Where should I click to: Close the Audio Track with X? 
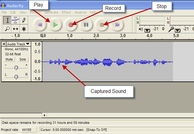click(x=4, y=44)
